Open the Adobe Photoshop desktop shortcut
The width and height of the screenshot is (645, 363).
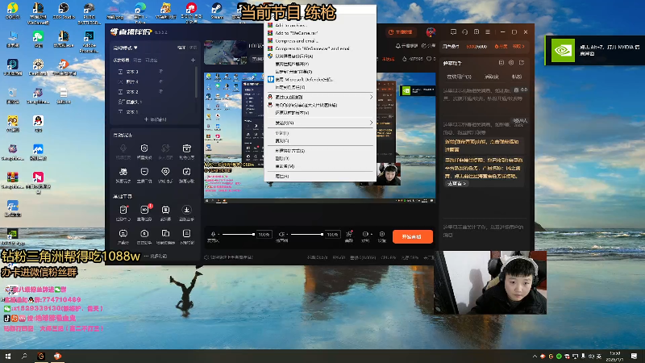point(89,41)
